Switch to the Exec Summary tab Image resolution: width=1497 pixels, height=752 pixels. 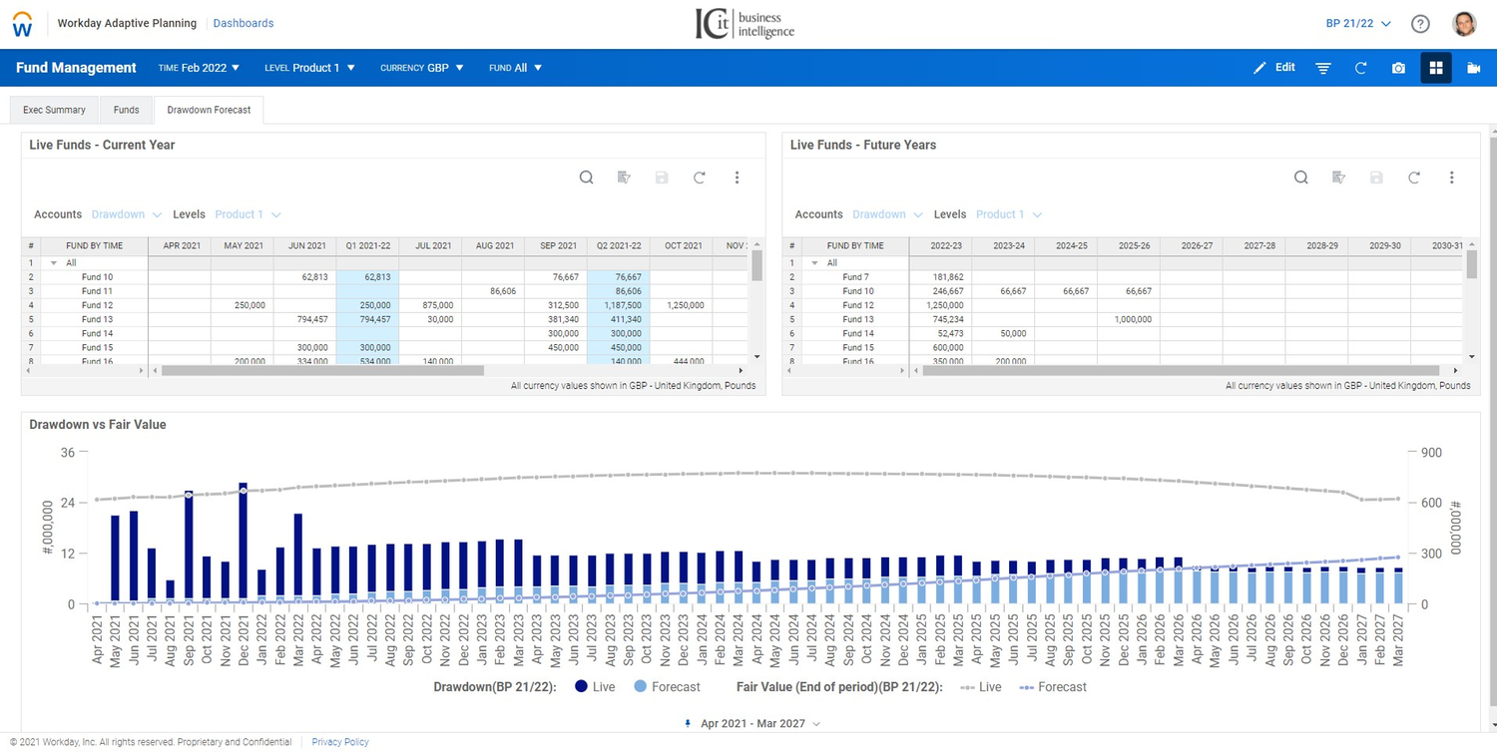(53, 110)
